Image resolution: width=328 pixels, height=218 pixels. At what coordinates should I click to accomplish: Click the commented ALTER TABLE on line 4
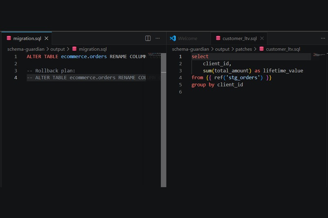86,78
